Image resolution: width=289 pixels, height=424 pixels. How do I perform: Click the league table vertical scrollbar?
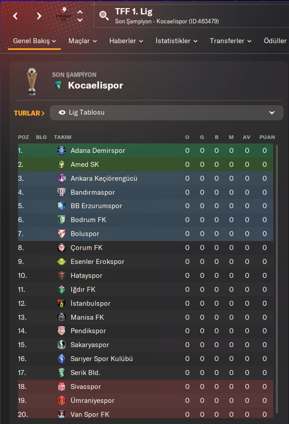click(276, 270)
